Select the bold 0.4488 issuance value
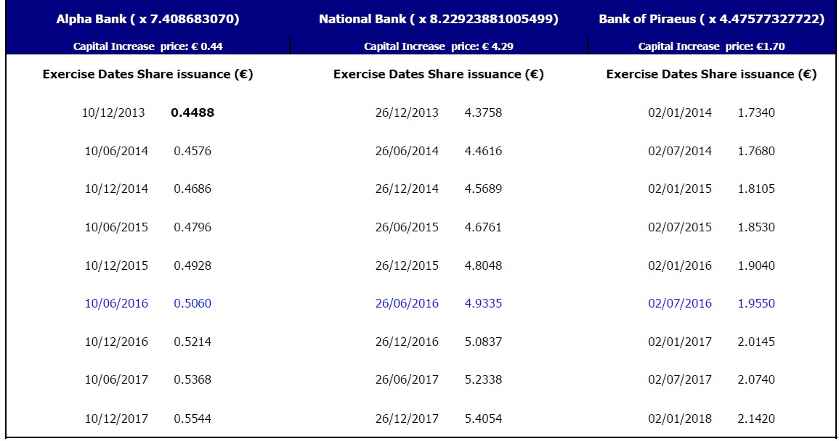The width and height of the screenshot is (839, 441). 192,112
